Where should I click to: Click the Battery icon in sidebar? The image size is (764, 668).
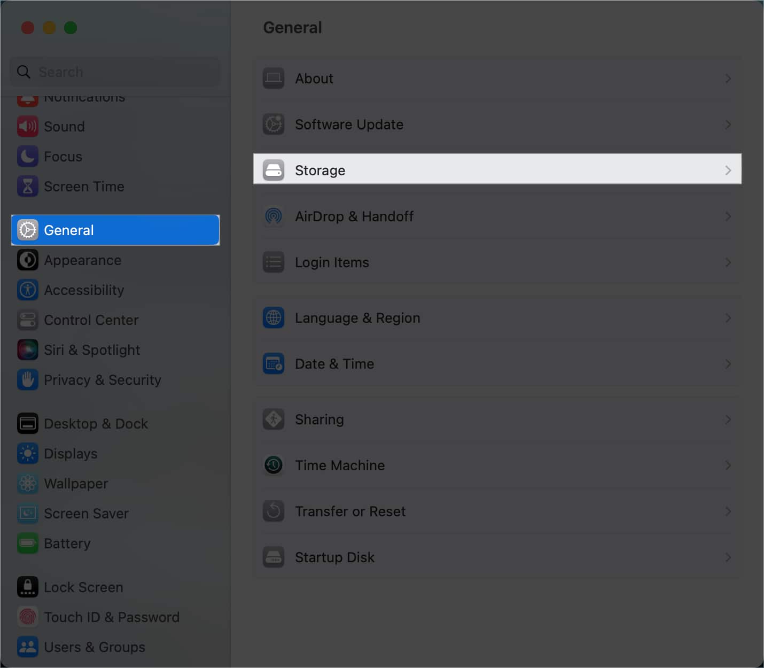28,543
